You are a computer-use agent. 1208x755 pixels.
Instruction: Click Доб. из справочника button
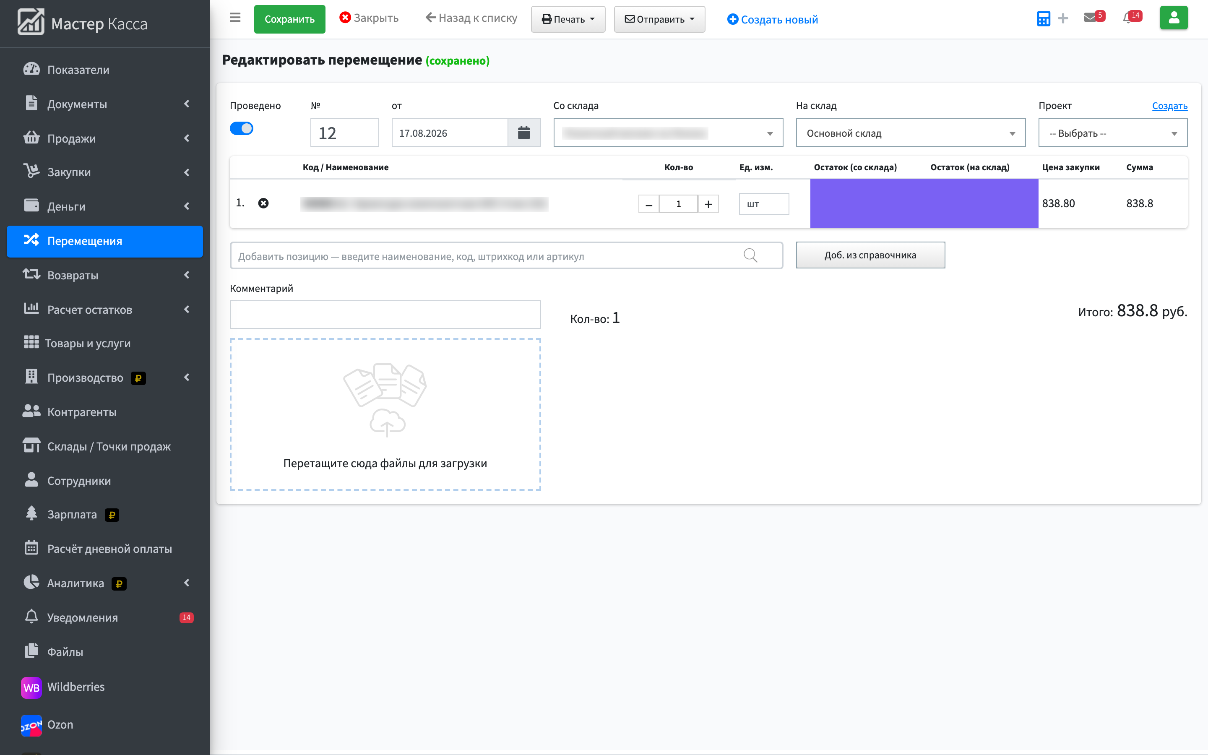point(870,255)
